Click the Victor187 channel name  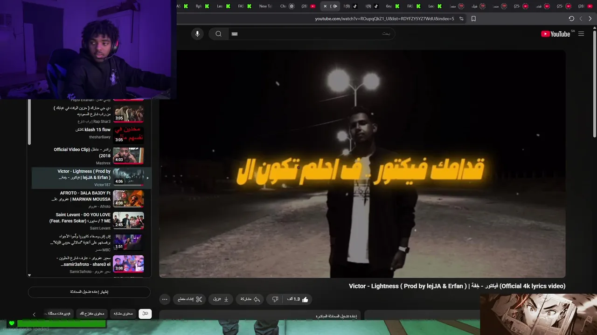coord(103,185)
